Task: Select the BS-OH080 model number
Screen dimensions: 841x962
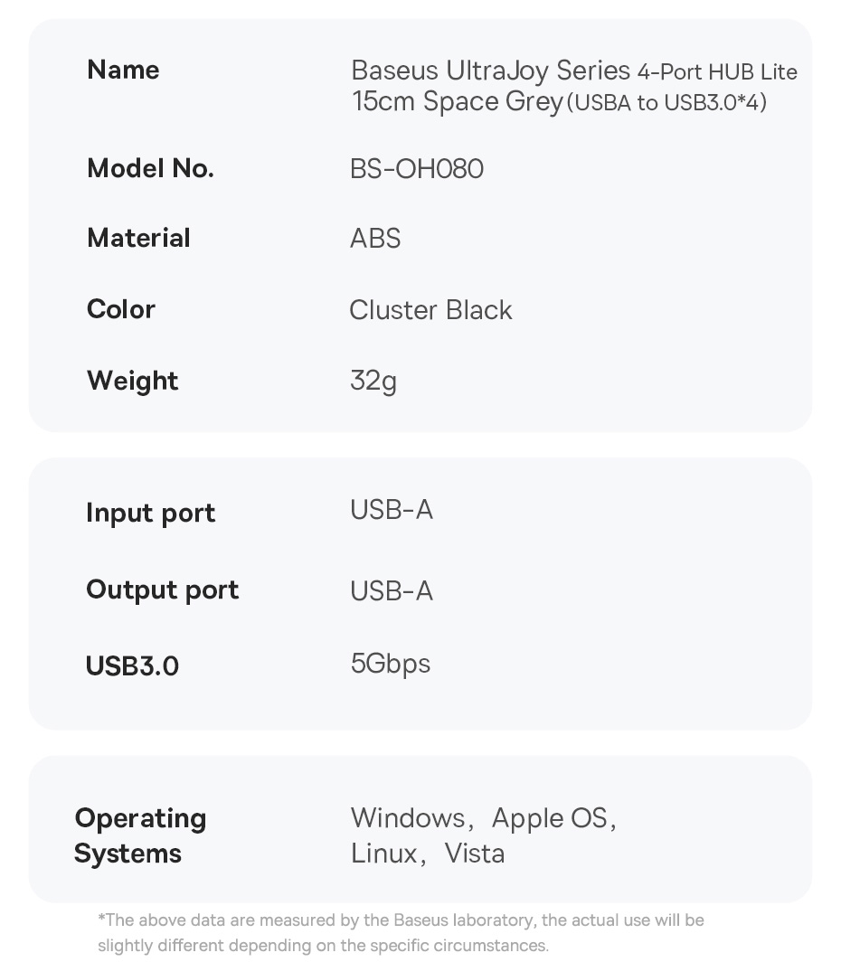Action: 417,169
